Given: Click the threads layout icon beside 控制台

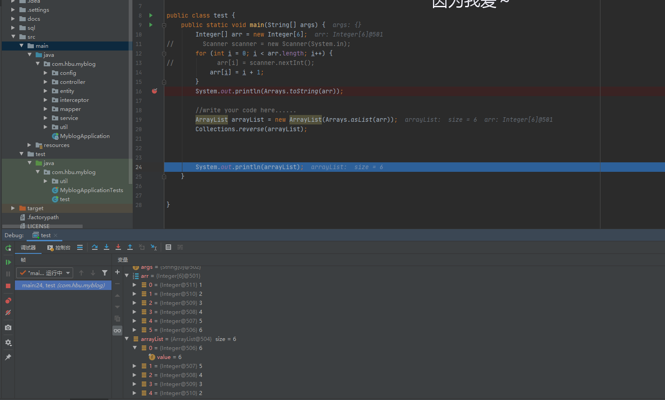Looking at the screenshot, I should [x=80, y=247].
